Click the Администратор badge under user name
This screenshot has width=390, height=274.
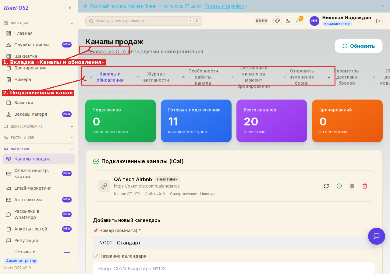click(x=337, y=24)
